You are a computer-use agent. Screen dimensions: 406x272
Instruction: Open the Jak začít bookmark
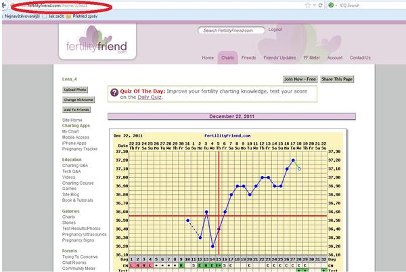pos(55,16)
